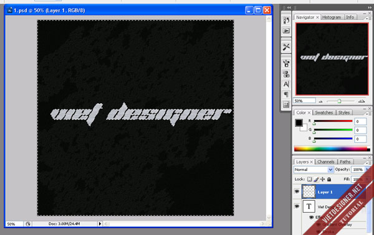The image size is (374, 235).
Task: Click the Navigator zoom percentage field
Action: click(x=304, y=101)
